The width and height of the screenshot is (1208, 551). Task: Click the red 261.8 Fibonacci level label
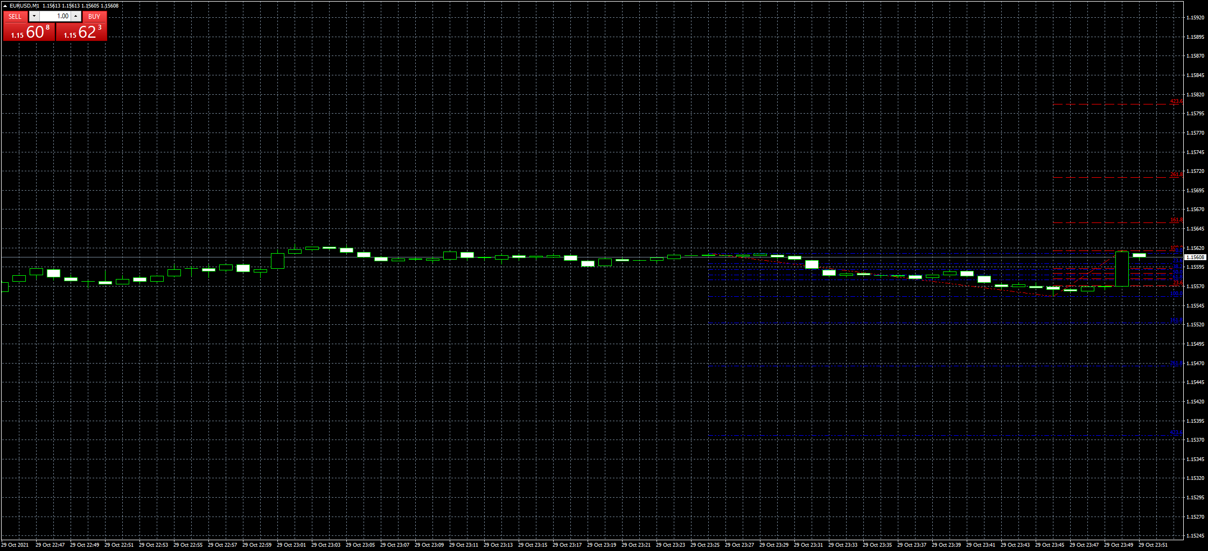pos(1176,175)
